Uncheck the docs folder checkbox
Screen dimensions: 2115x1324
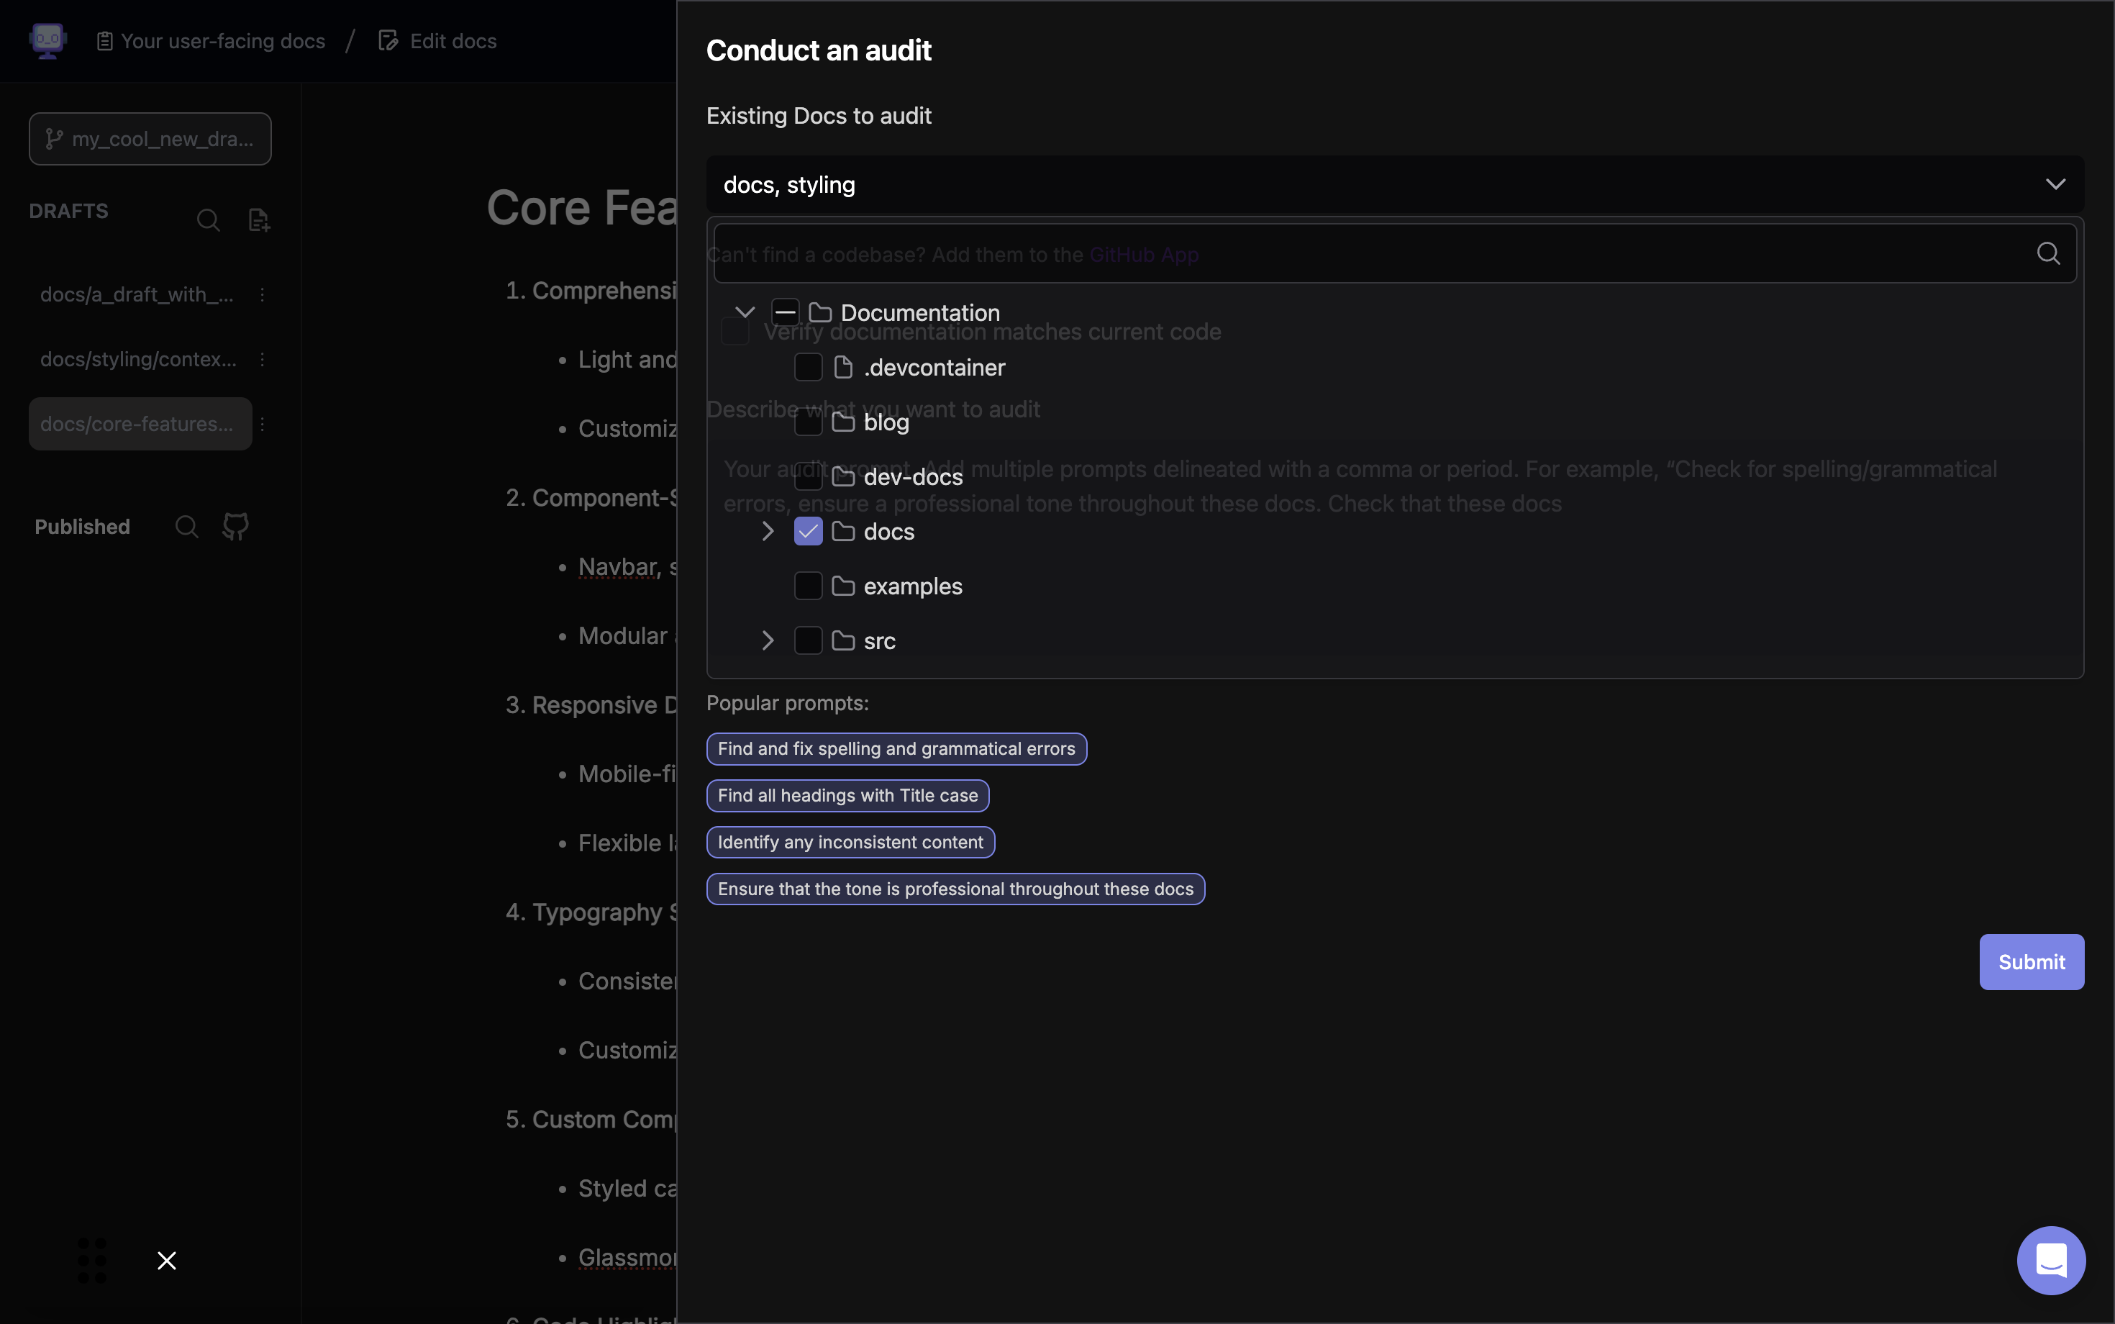[807, 532]
